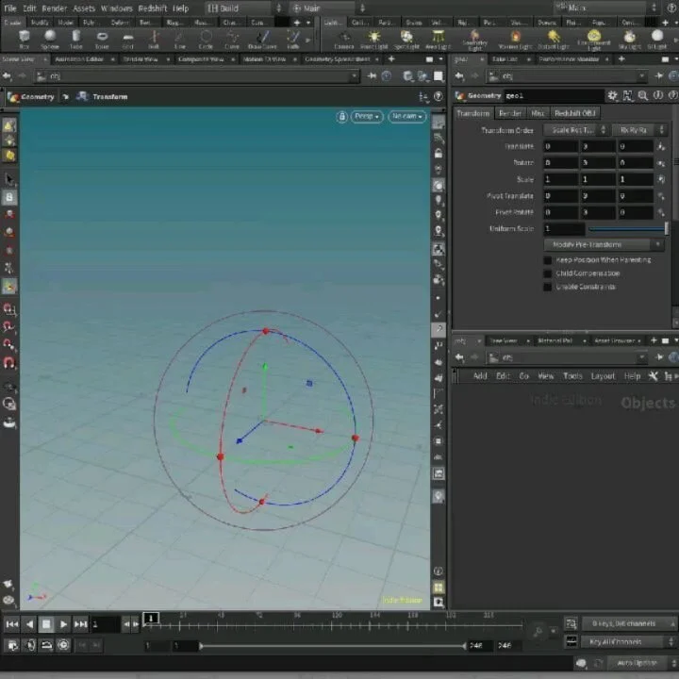
Task: Open Auto Update dropdown
Action: pyautogui.click(x=641, y=663)
